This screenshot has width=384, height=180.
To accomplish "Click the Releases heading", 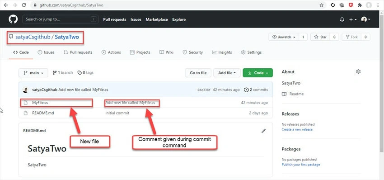I will pyautogui.click(x=290, y=114).
